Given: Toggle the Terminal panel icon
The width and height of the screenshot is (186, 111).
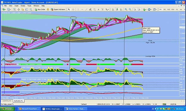Looking at the screenshot, I should pos(27,9).
